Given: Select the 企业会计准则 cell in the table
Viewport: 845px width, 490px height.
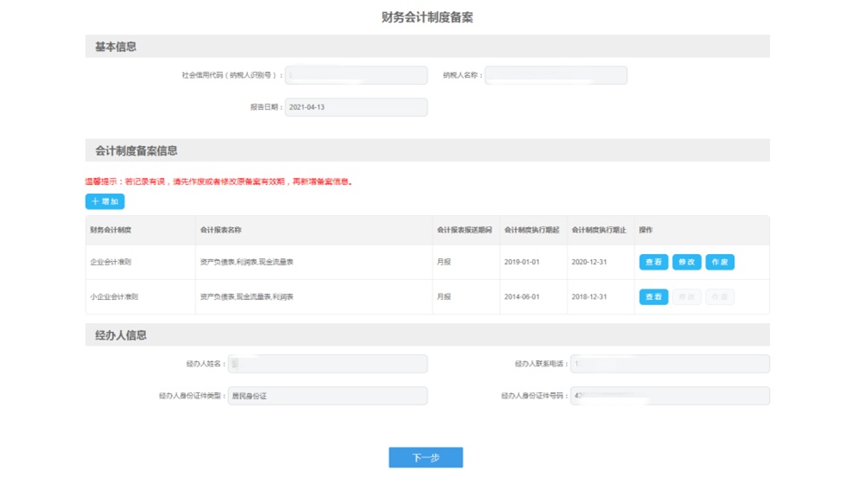Looking at the screenshot, I should 111,262.
